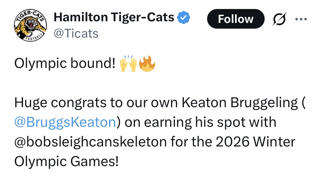
Task: Click the blue verified checkmark badge
Action: 184,18
